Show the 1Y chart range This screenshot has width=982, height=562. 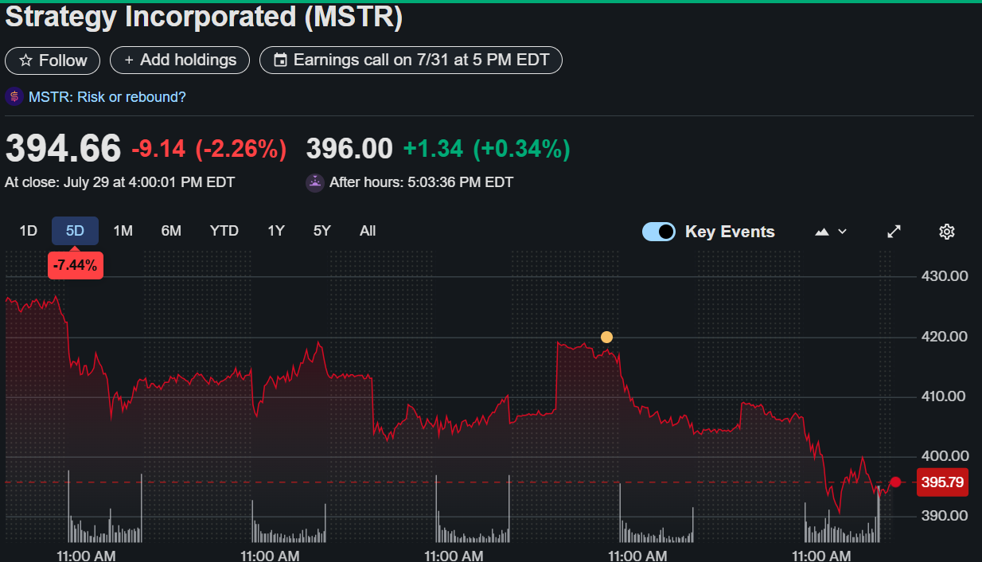[276, 231]
